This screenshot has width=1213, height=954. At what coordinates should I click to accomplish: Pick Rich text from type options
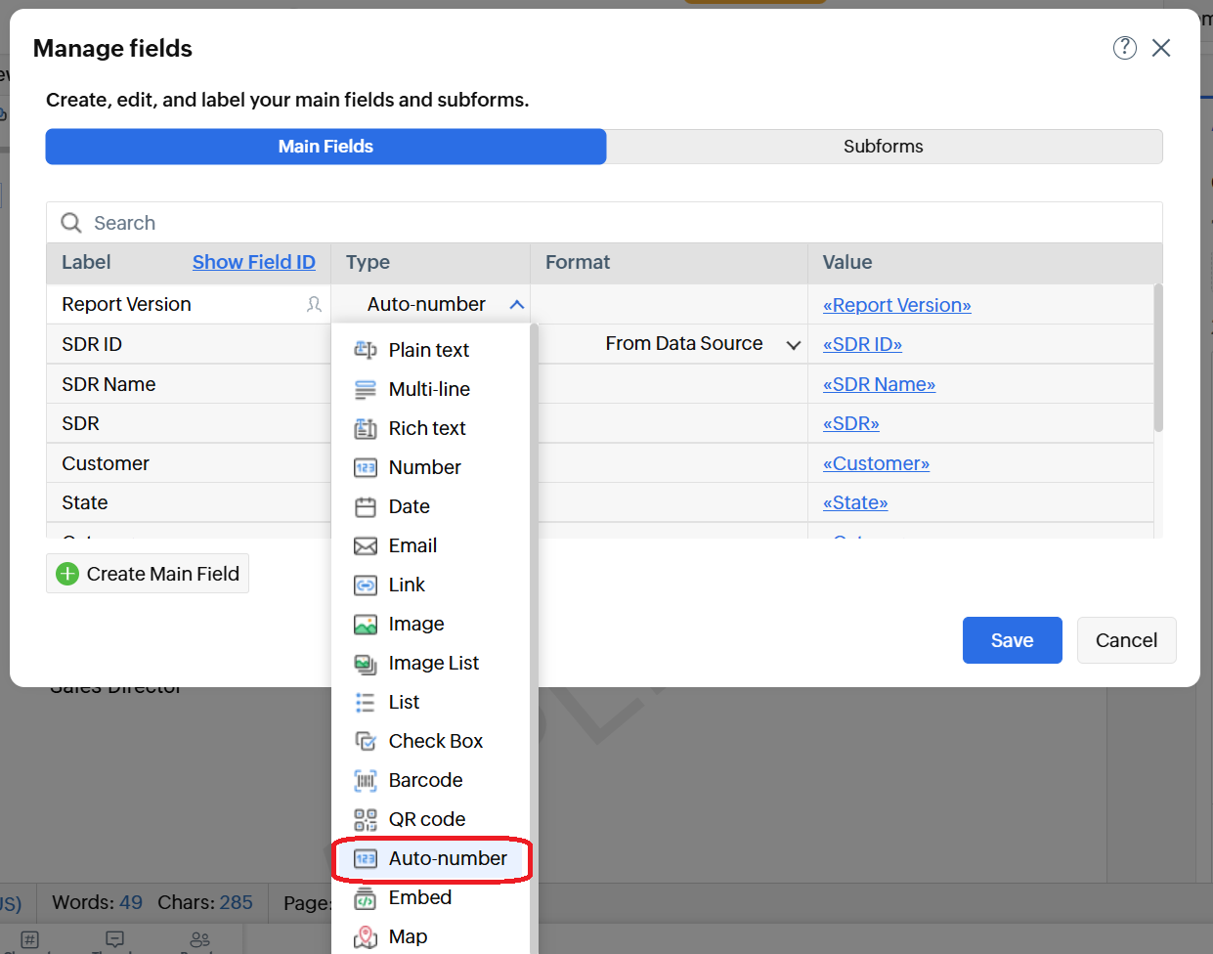(x=427, y=428)
